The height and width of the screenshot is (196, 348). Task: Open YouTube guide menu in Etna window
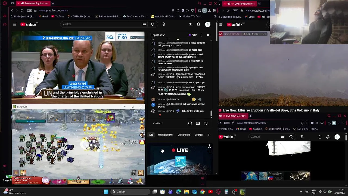click(x=221, y=24)
